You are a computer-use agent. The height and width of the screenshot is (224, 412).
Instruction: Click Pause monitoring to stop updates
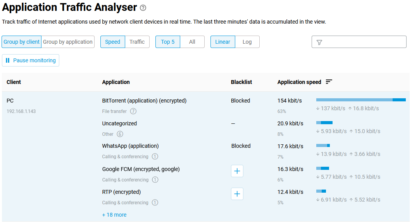[x=30, y=60]
